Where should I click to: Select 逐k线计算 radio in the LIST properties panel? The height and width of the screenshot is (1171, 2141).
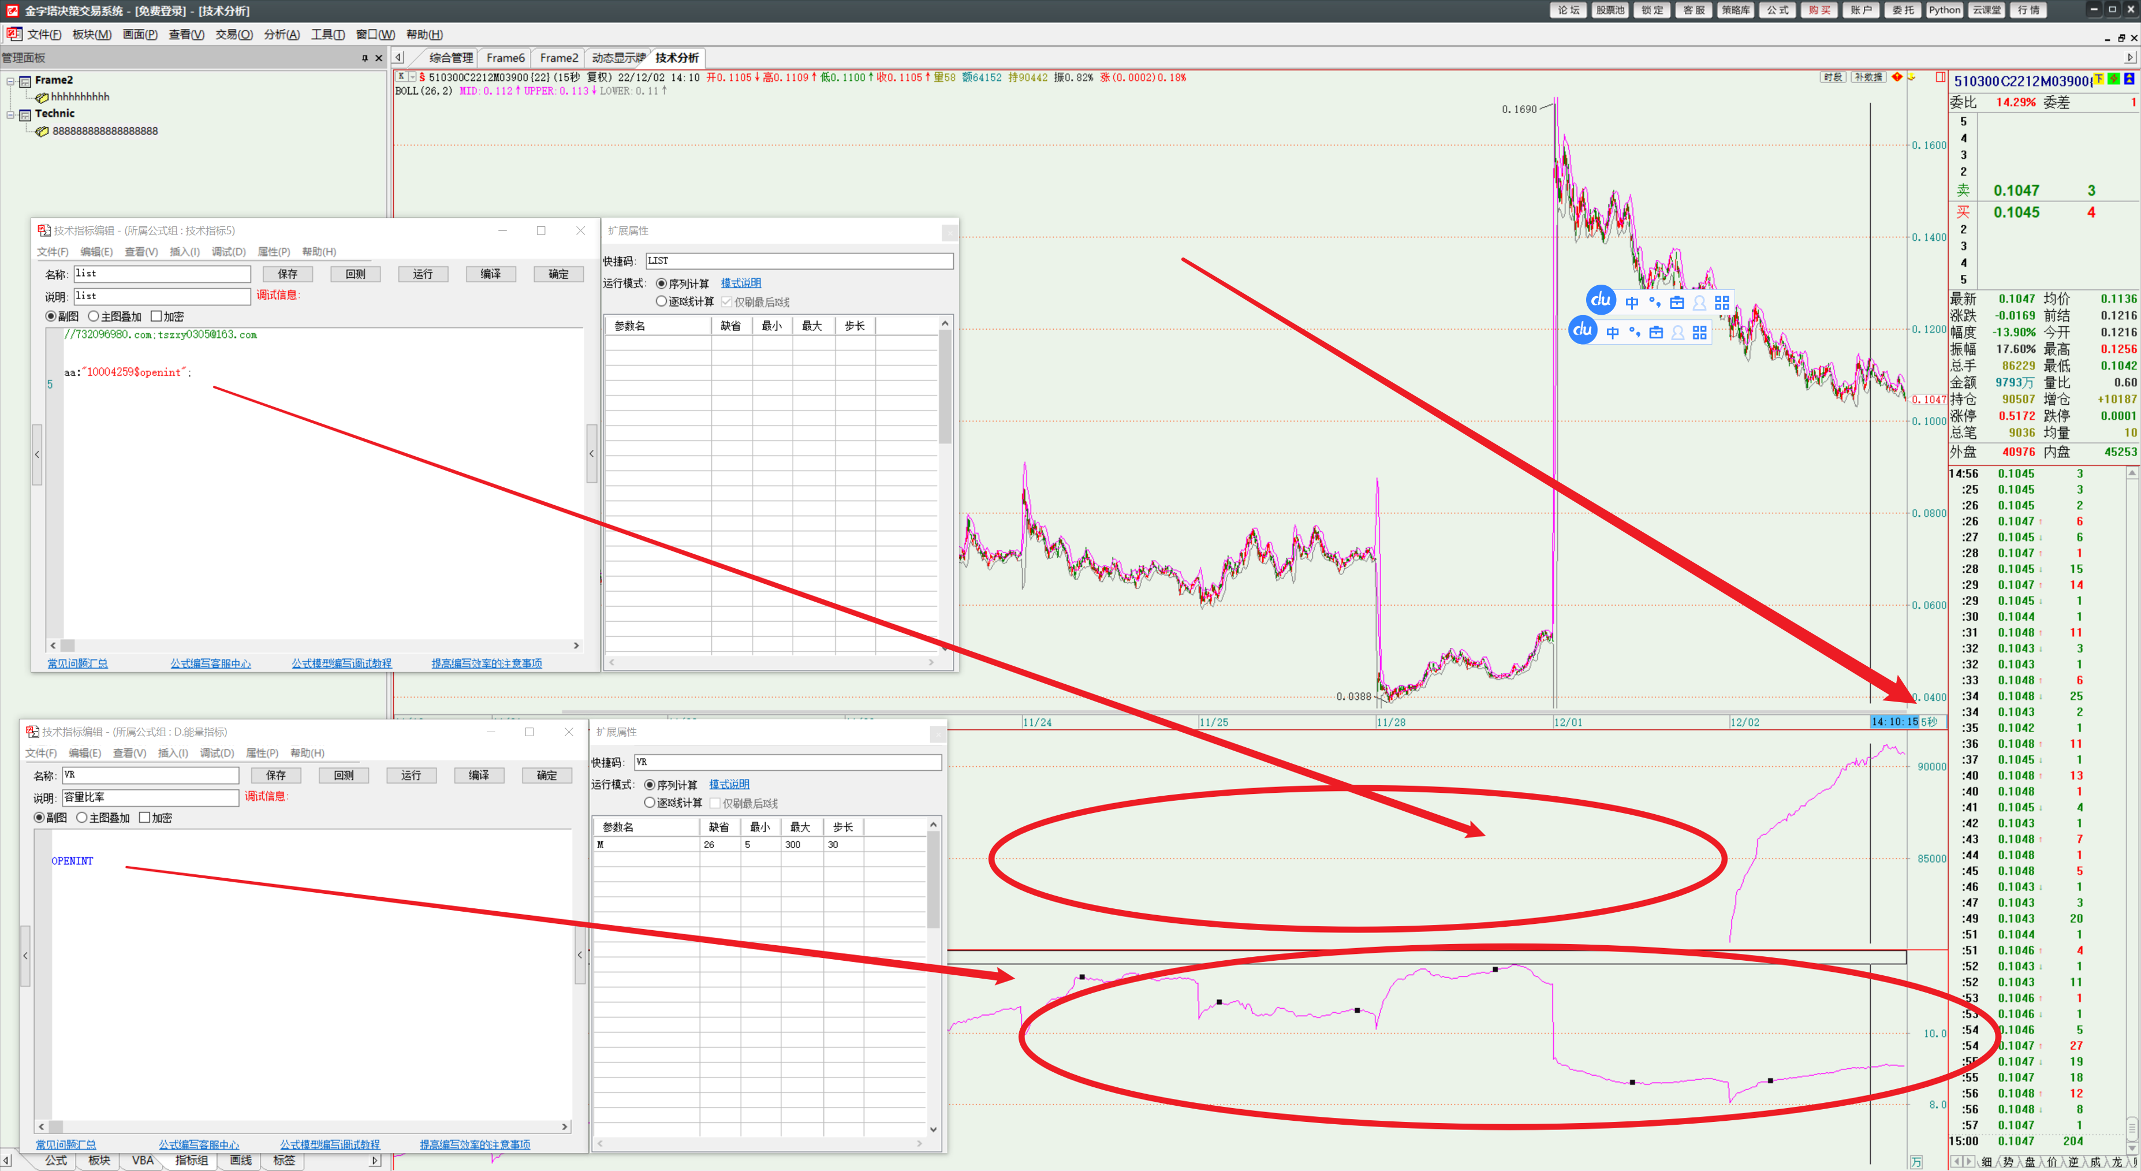click(x=662, y=301)
